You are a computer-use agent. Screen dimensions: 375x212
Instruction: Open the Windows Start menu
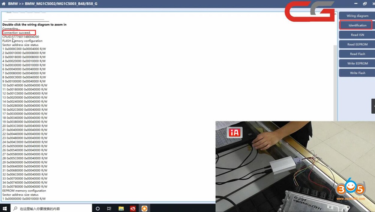[x=5, y=208]
